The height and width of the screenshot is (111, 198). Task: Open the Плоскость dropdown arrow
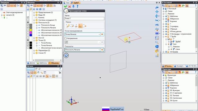pos(99,50)
